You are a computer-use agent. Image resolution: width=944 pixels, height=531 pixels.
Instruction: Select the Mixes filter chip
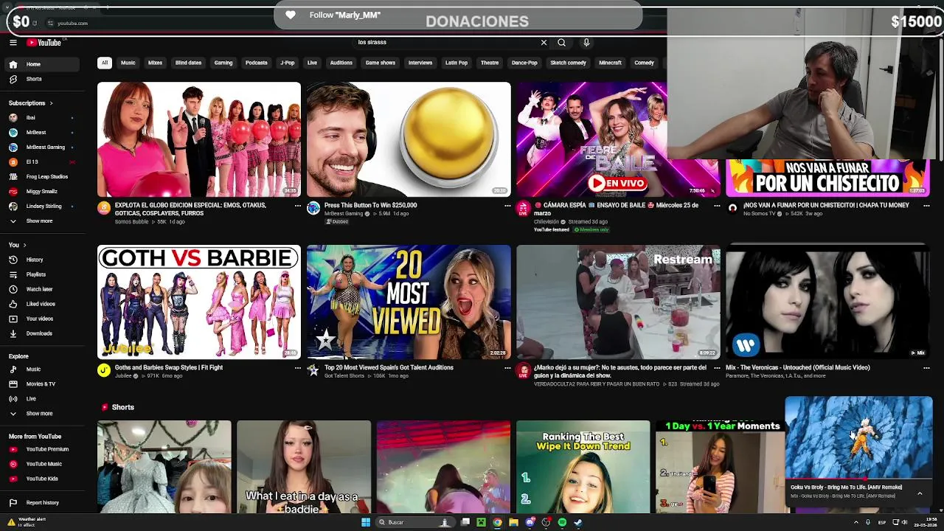tap(155, 63)
